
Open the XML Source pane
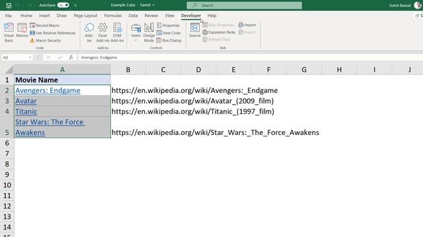coord(195,30)
